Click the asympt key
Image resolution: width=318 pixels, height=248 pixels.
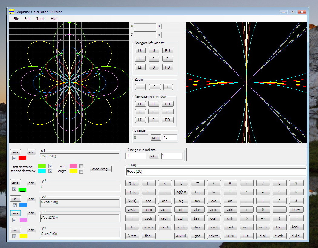coord(181,236)
